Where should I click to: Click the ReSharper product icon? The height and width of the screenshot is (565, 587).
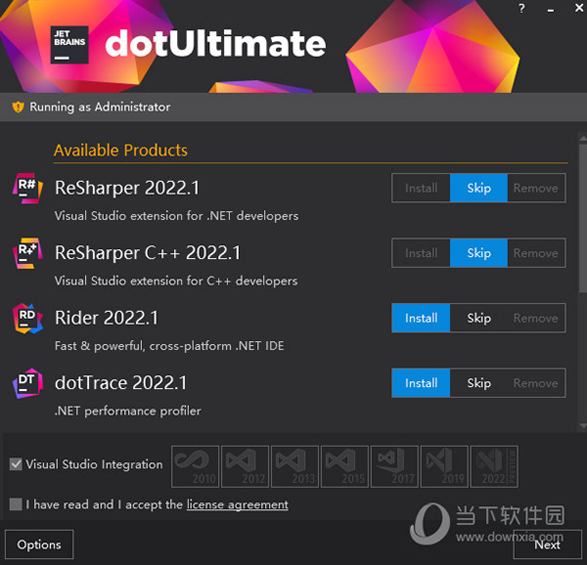(x=26, y=188)
